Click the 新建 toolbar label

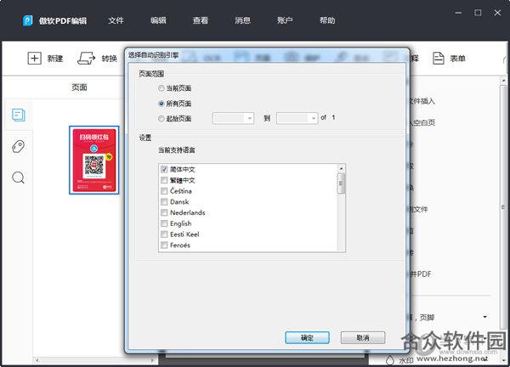click(55, 59)
